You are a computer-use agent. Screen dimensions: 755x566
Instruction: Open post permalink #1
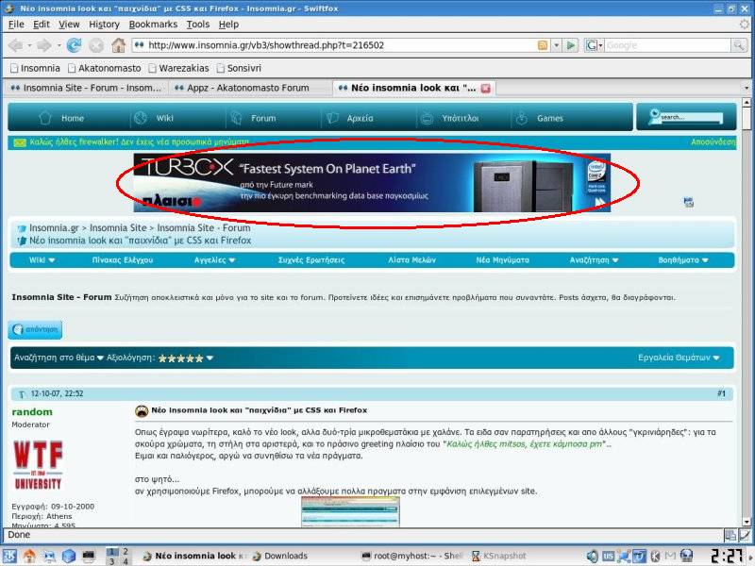pyautogui.click(x=721, y=393)
